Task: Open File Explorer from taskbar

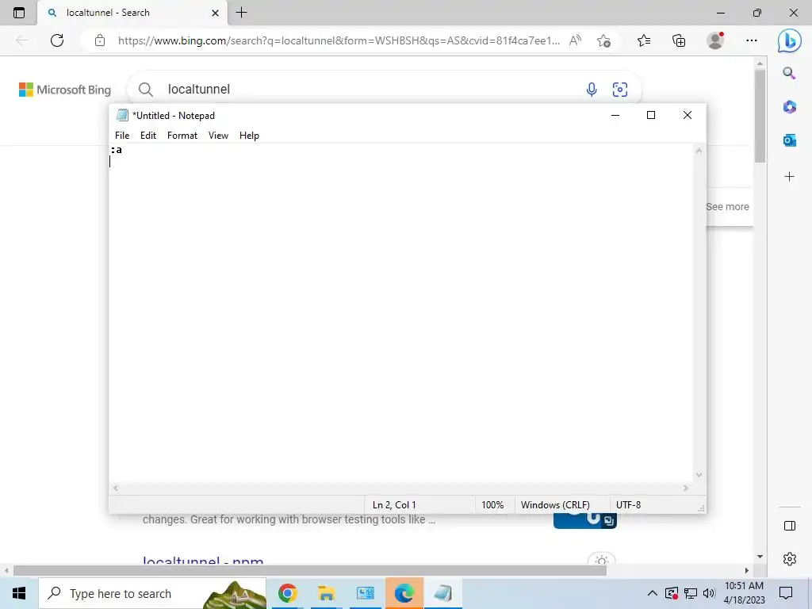Action: (x=326, y=593)
